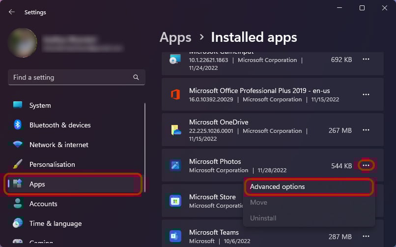The height and width of the screenshot is (247, 396).
Task: Minimize the Settings window
Action: (x=339, y=8)
